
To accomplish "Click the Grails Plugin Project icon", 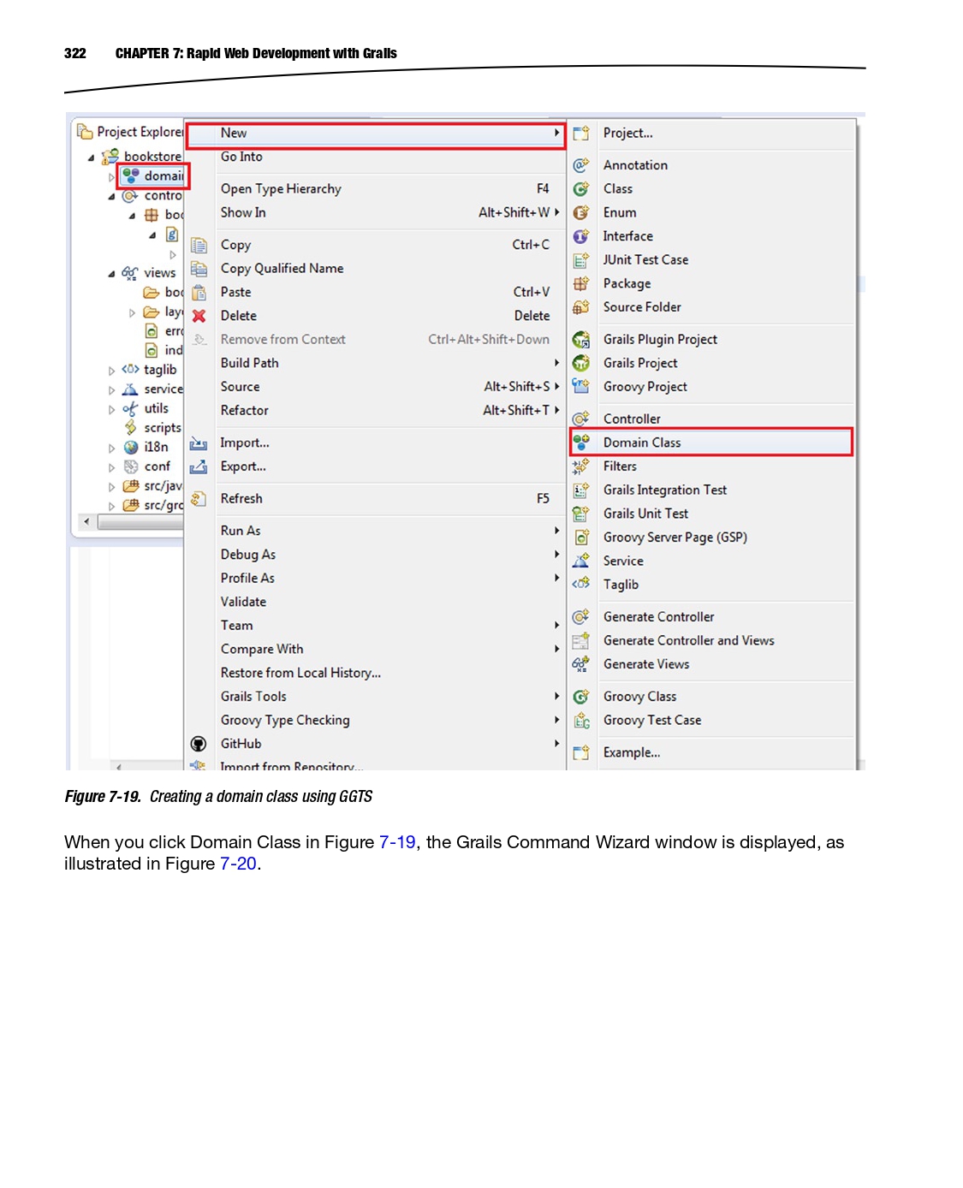I will click(581, 340).
